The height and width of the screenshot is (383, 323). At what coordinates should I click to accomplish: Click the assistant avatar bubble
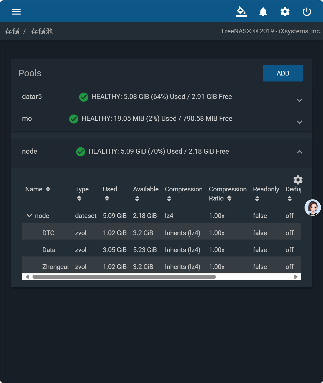pyautogui.click(x=313, y=208)
